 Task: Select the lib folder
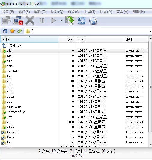[74, 76]
